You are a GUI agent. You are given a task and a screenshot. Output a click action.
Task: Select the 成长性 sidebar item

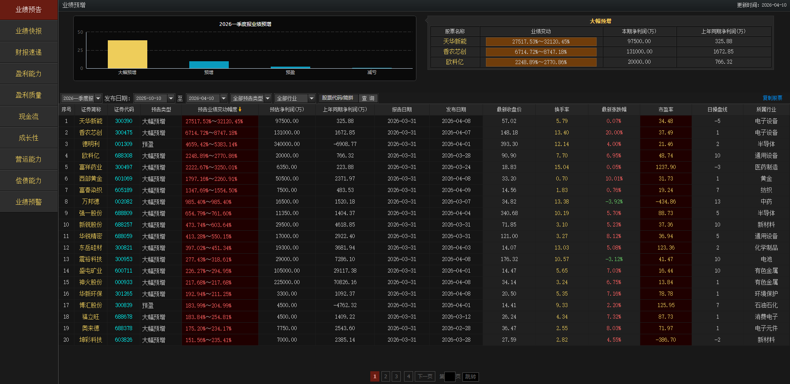point(29,137)
